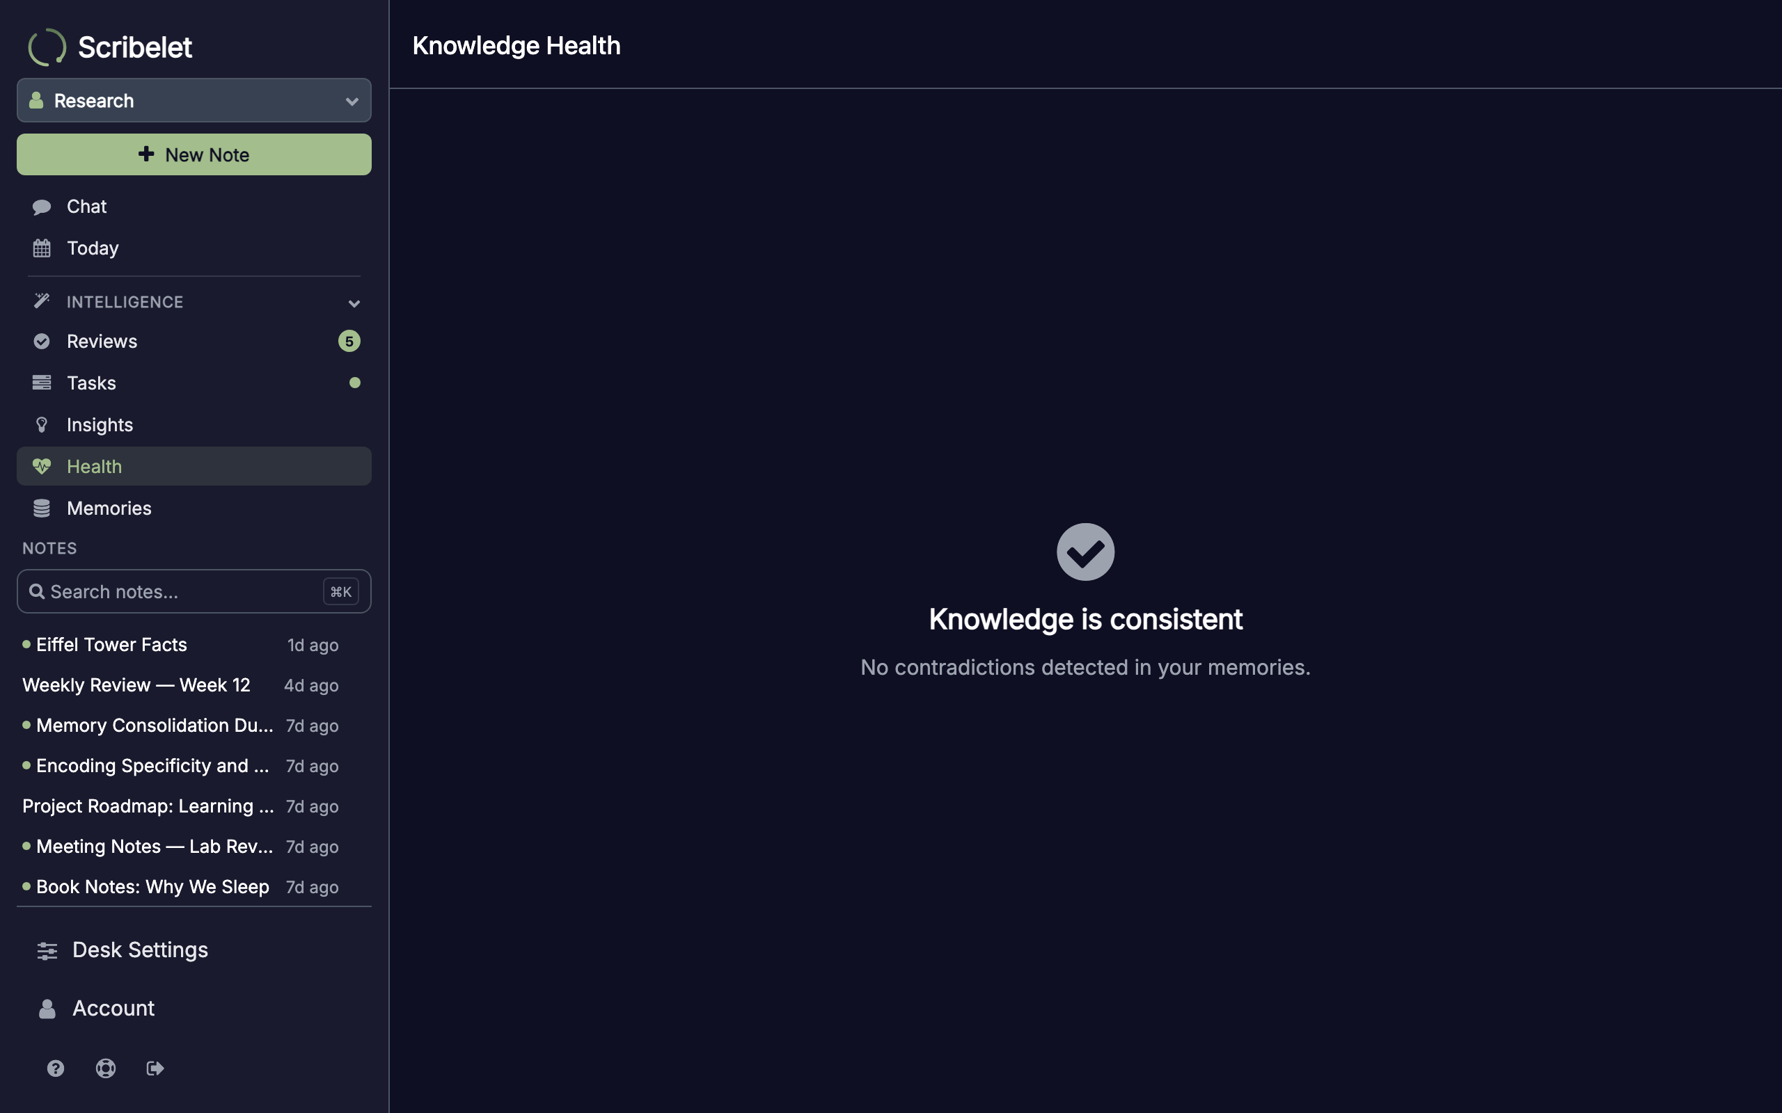Click the Reviews checkmark circle icon

(x=42, y=341)
